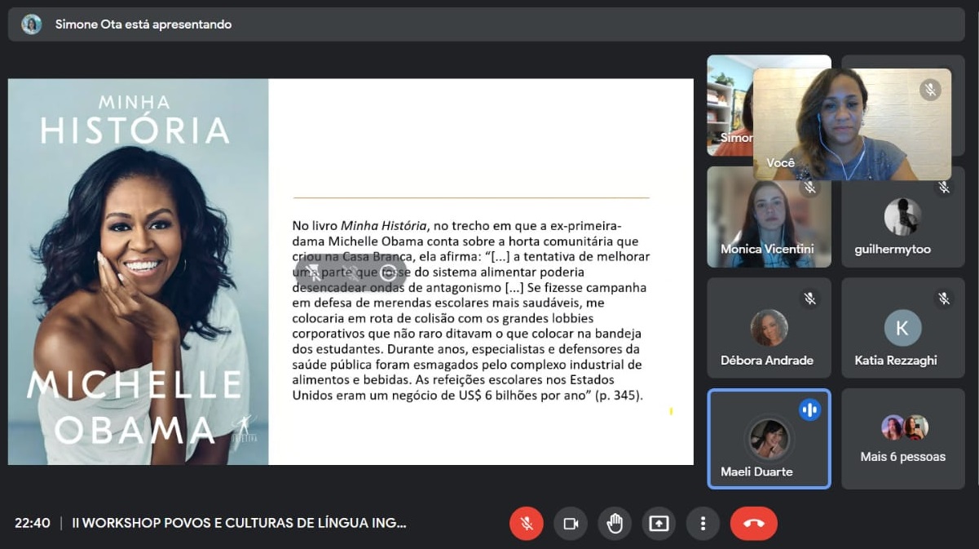Click the slide's quoted text paragraph

pos(470,311)
